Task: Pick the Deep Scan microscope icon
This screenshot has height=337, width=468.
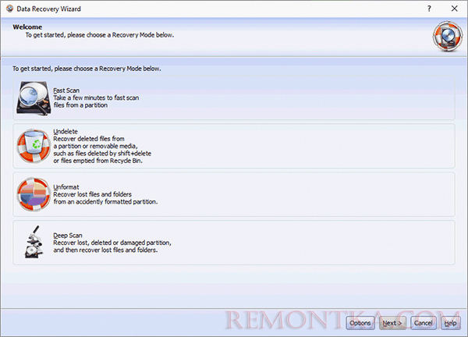Action: tap(32, 241)
